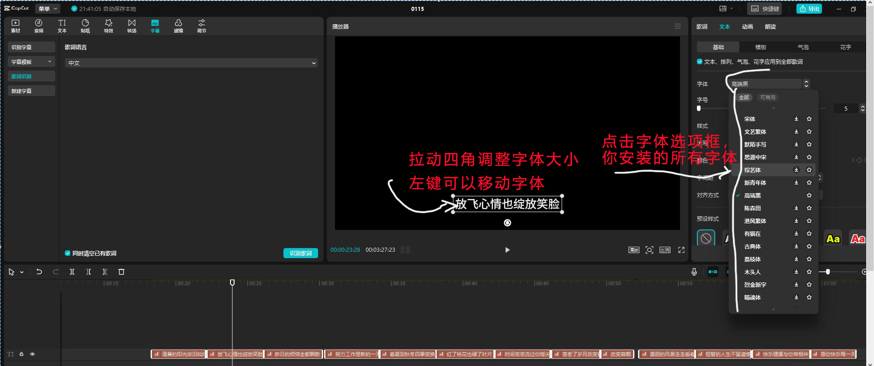Click the timeline zoom slider handle
Screen dimensions: 874x366
(828, 272)
